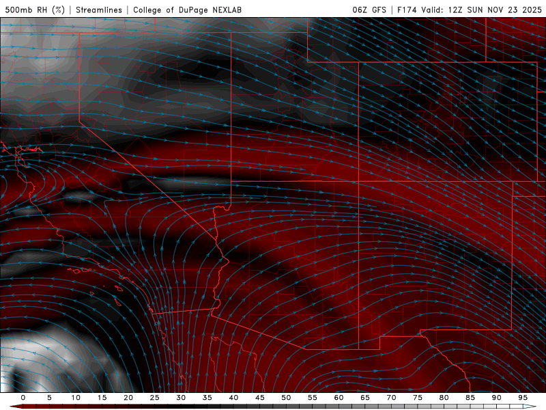Click the colorbar label "95"
The height and width of the screenshot is (410, 546).
[x=522, y=398]
